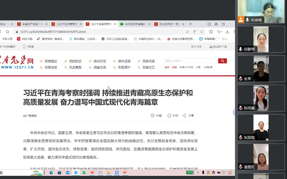Screen dimensions: 287x179
Task: Open a new browser tab
Action: pyautogui.click(x=190, y=24)
